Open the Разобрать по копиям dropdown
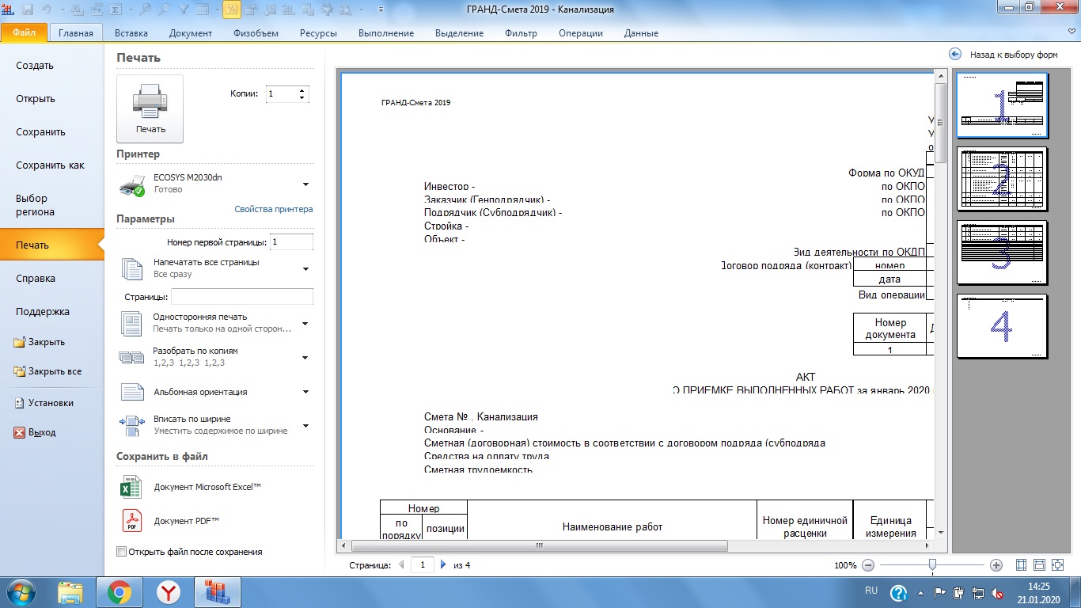 [305, 358]
